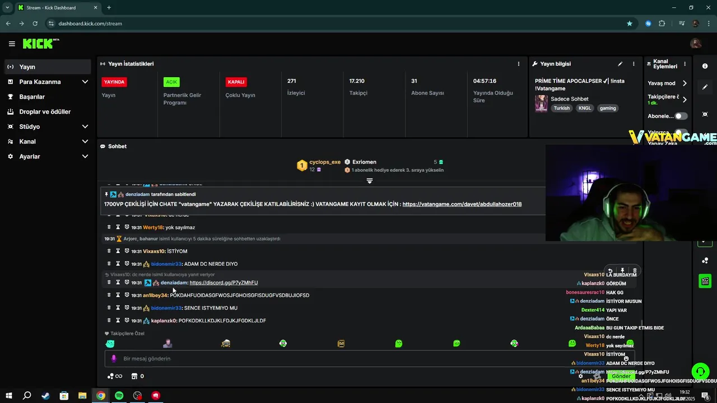The width and height of the screenshot is (717, 403).
Task: Click the camera frame icon in the right rail
Action: coord(705,114)
